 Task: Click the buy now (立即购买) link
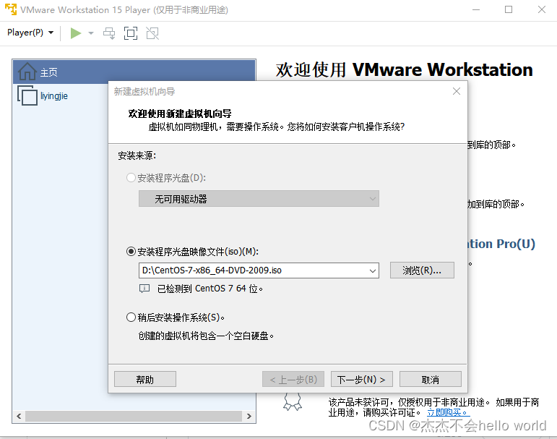[448, 412]
